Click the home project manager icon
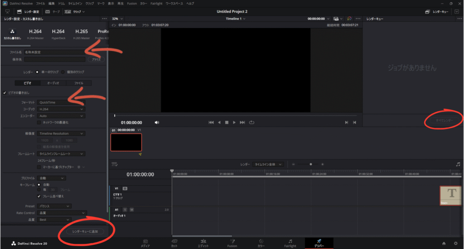 tap(444, 243)
